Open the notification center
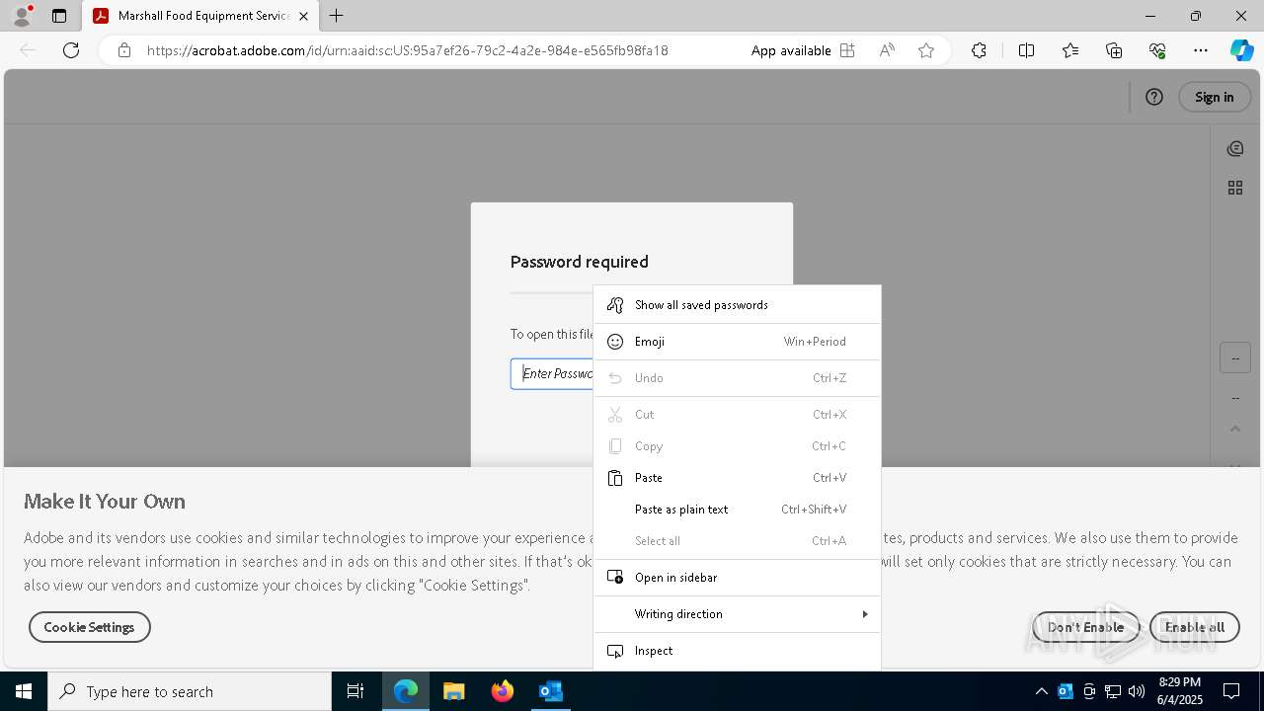The image size is (1264, 711). pyautogui.click(x=1231, y=691)
